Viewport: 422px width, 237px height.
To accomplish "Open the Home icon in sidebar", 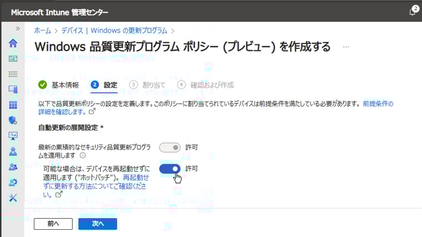I will pyautogui.click(x=13, y=43).
